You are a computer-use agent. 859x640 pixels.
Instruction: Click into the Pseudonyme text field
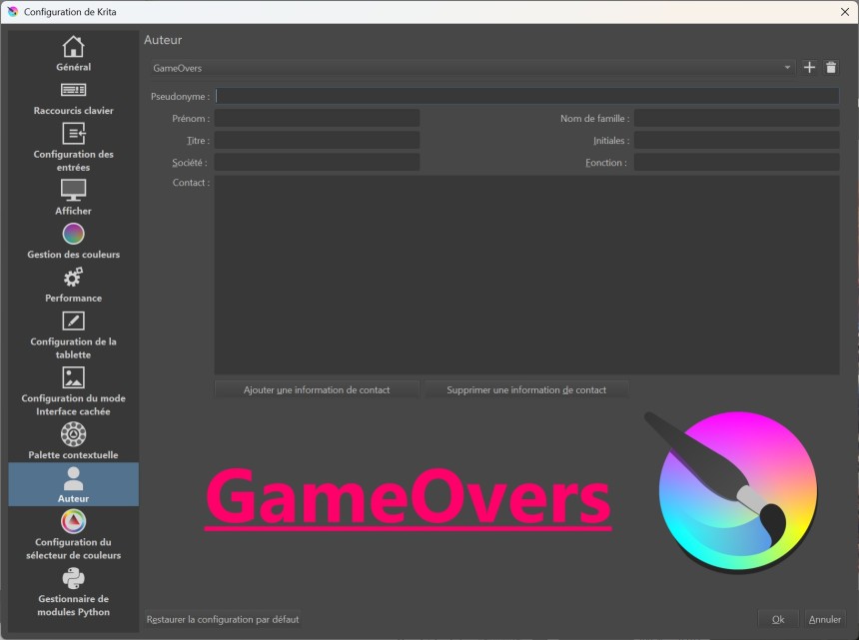526,97
